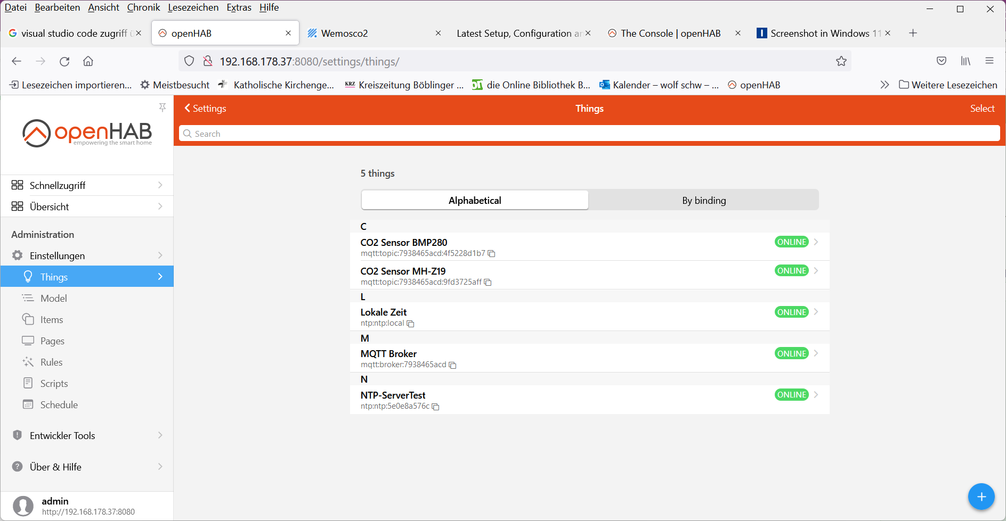Click the pin sidebar icon
Image resolution: width=1006 pixels, height=521 pixels.
click(163, 107)
